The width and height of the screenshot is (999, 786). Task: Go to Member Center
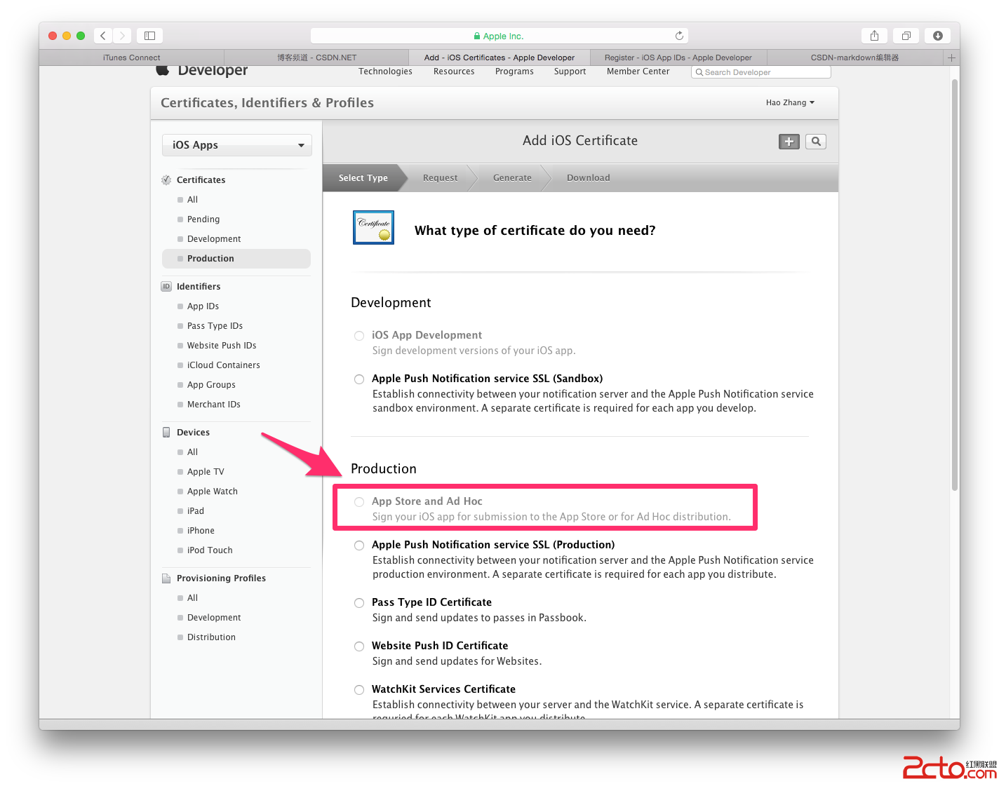click(638, 72)
